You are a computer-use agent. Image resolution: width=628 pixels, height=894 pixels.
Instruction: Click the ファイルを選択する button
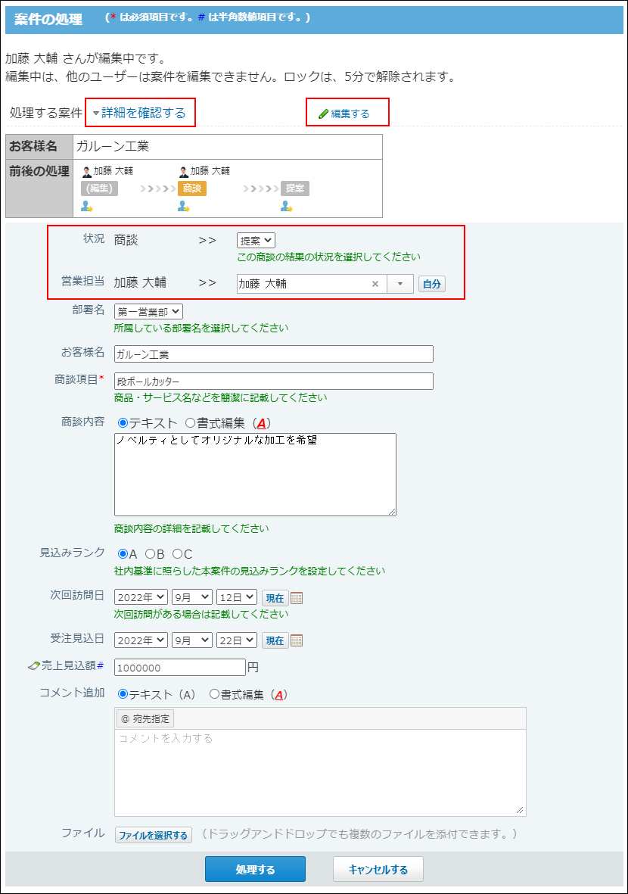tap(154, 835)
